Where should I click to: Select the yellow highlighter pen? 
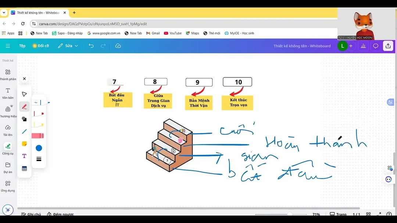tap(39, 125)
